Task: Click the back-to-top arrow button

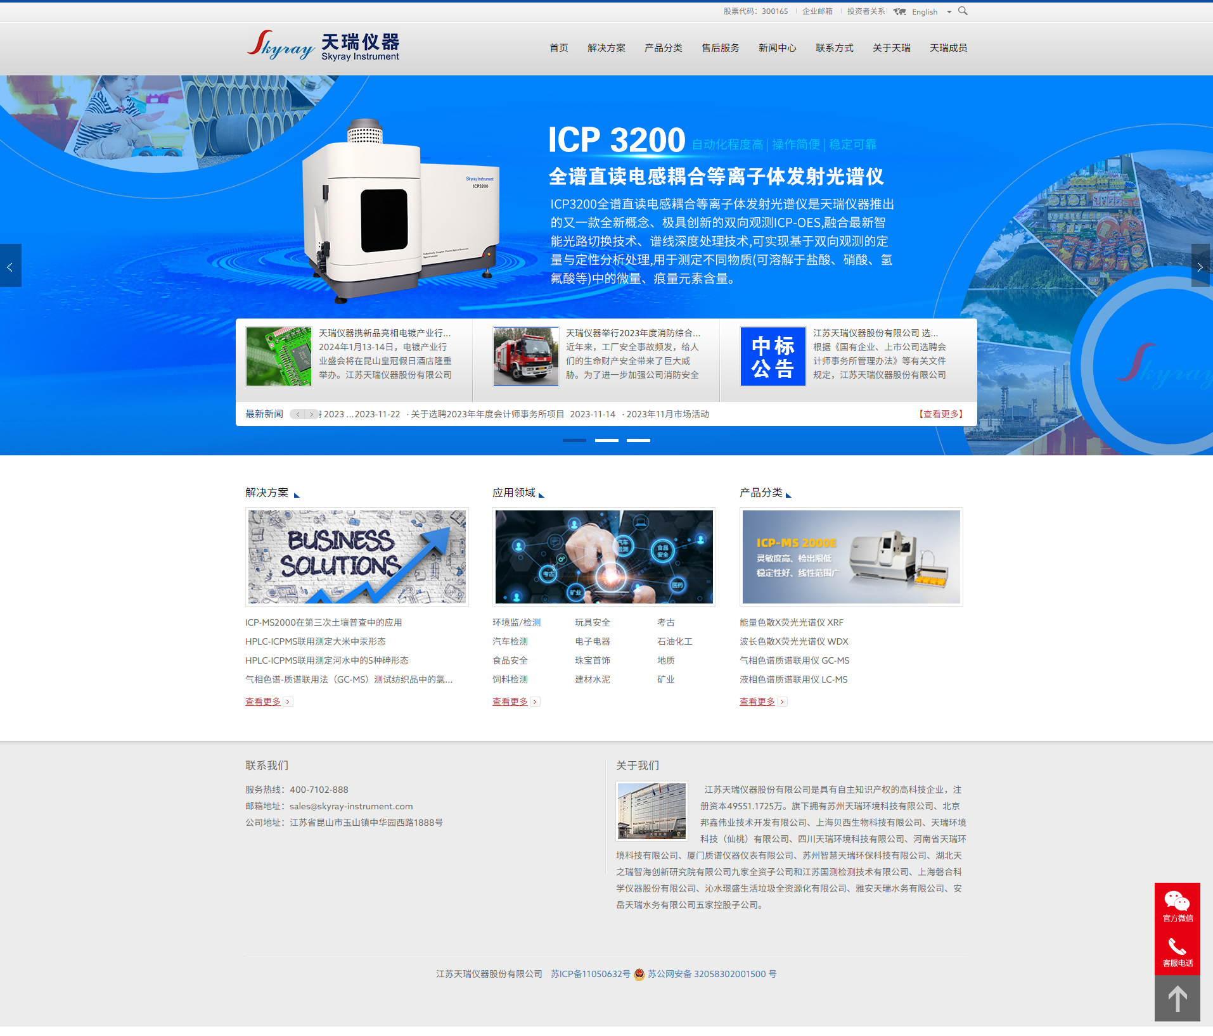Action: (1178, 999)
